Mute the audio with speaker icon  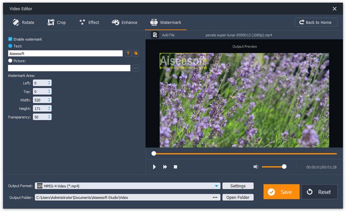256,167
